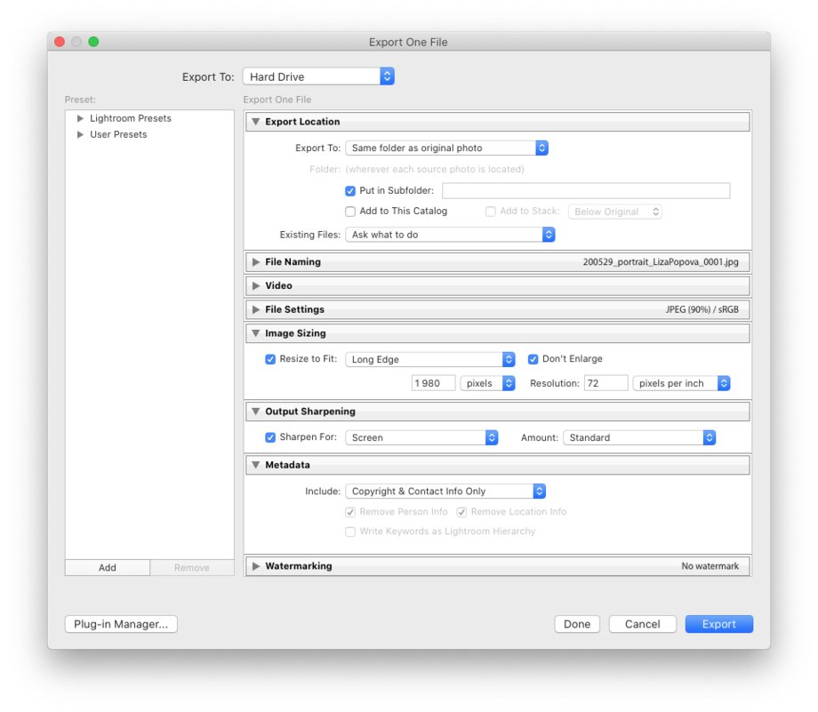Toggle the Sharpen For checkbox
Viewport: 818px width, 712px height.
pyautogui.click(x=270, y=437)
